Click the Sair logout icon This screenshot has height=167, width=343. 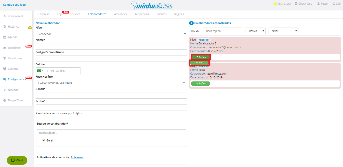(334, 4)
